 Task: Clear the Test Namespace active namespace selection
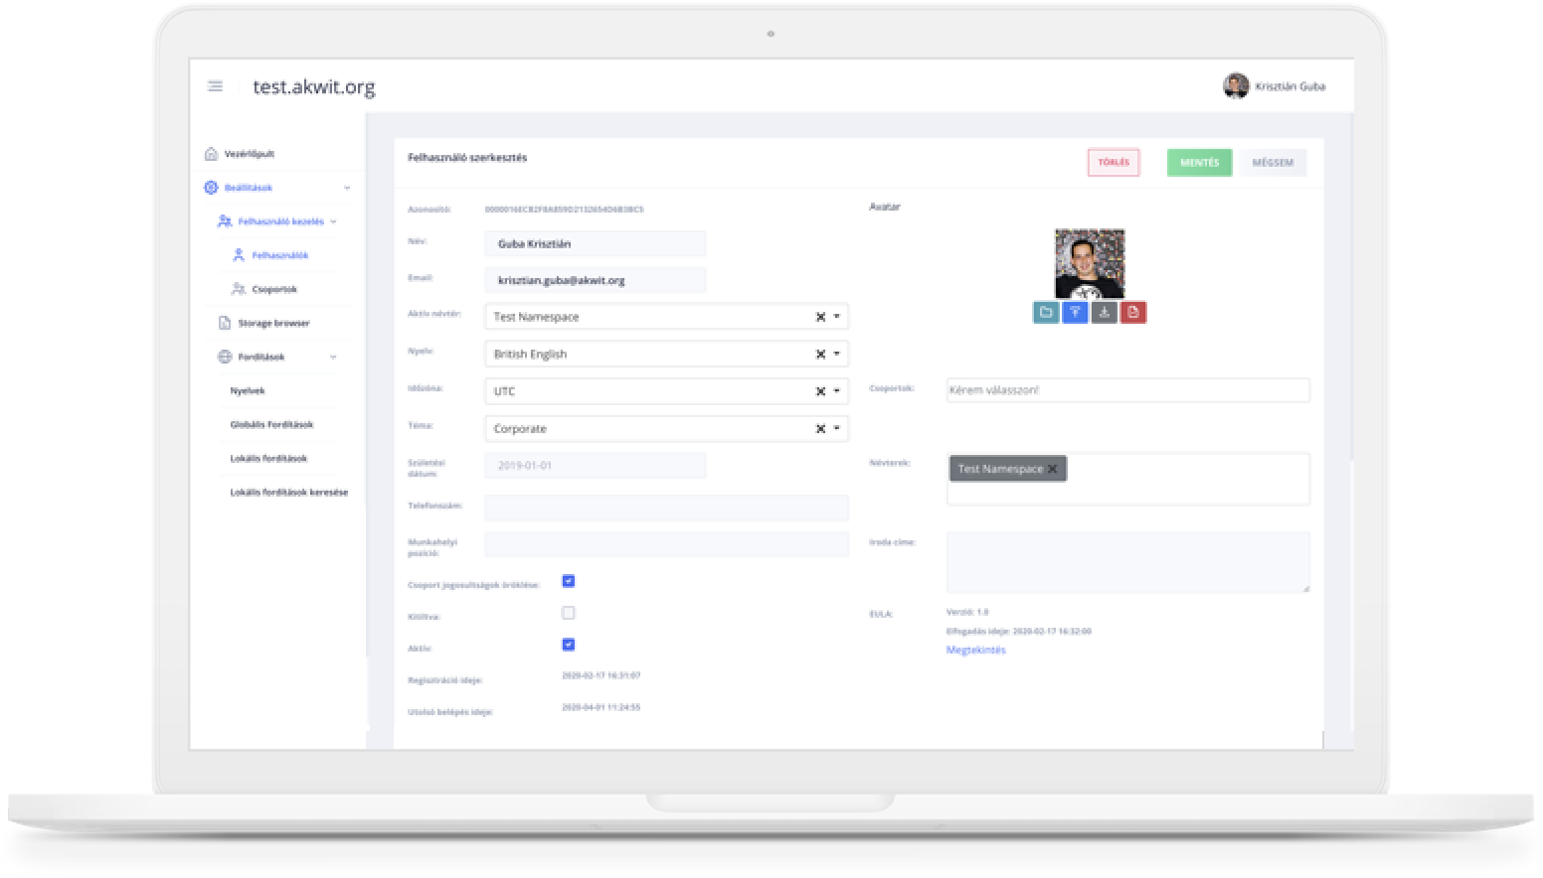click(x=820, y=317)
